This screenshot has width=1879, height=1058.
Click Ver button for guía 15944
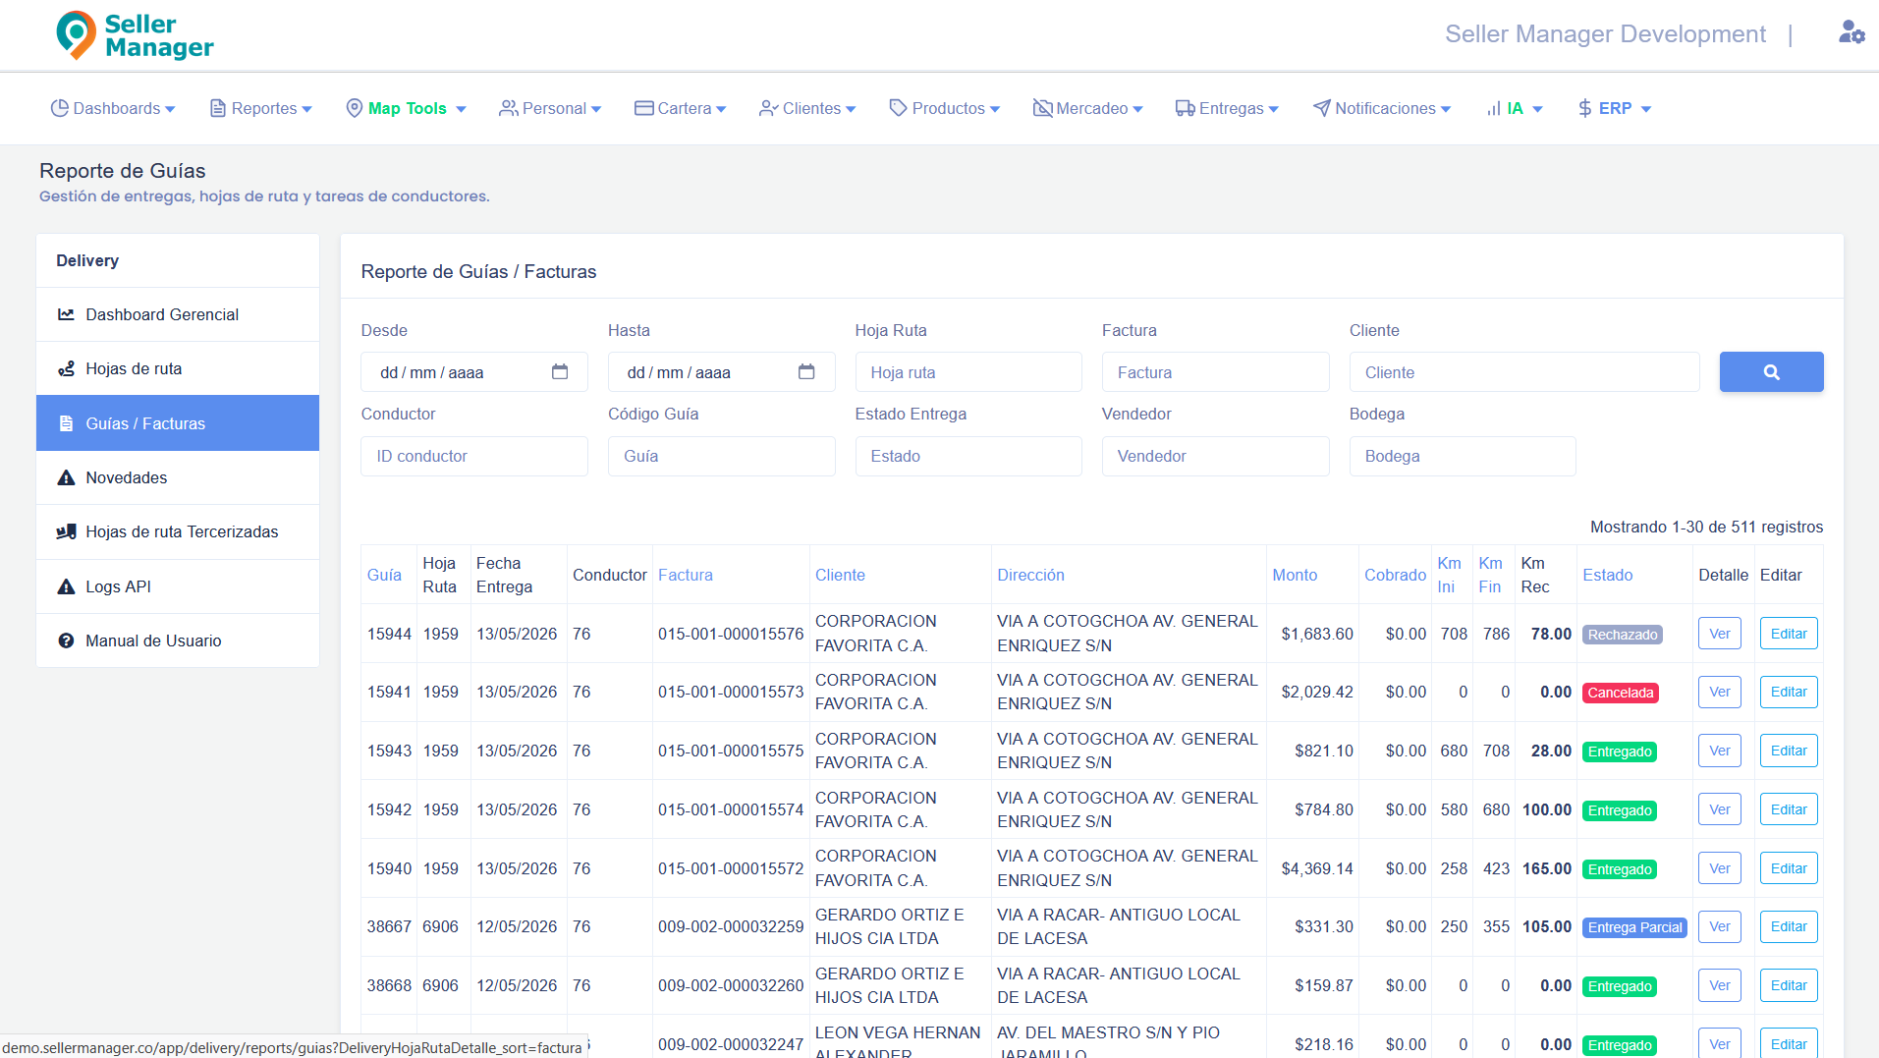click(x=1719, y=634)
